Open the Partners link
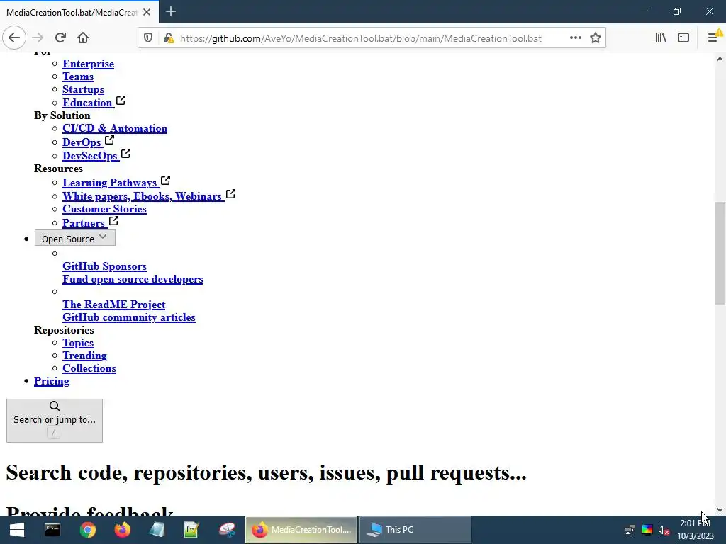Image resolution: width=726 pixels, height=544 pixels. (84, 223)
